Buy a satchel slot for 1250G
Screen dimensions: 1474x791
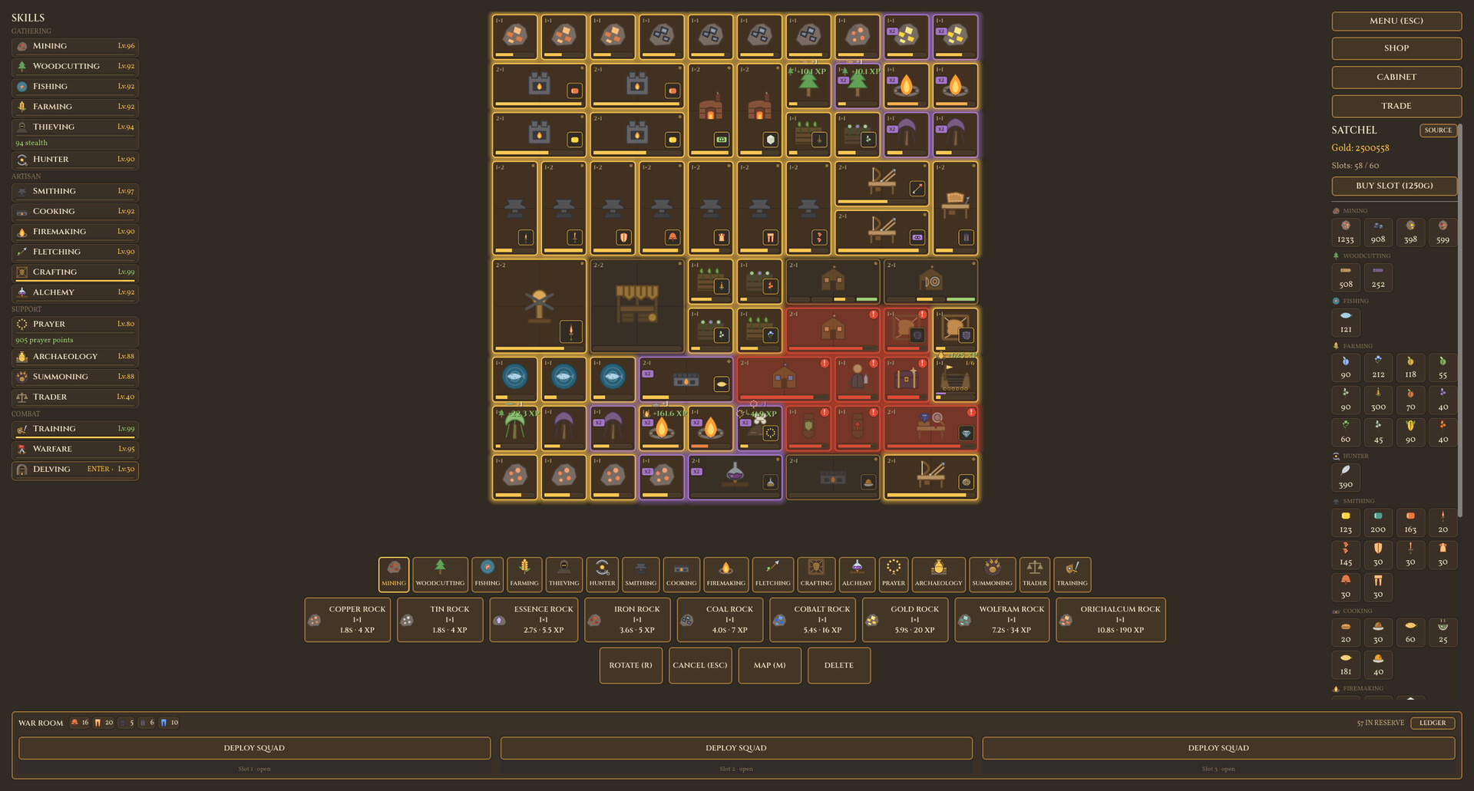pyautogui.click(x=1394, y=186)
